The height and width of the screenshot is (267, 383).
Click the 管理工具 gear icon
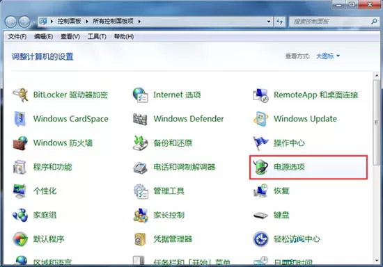click(x=141, y=191)
